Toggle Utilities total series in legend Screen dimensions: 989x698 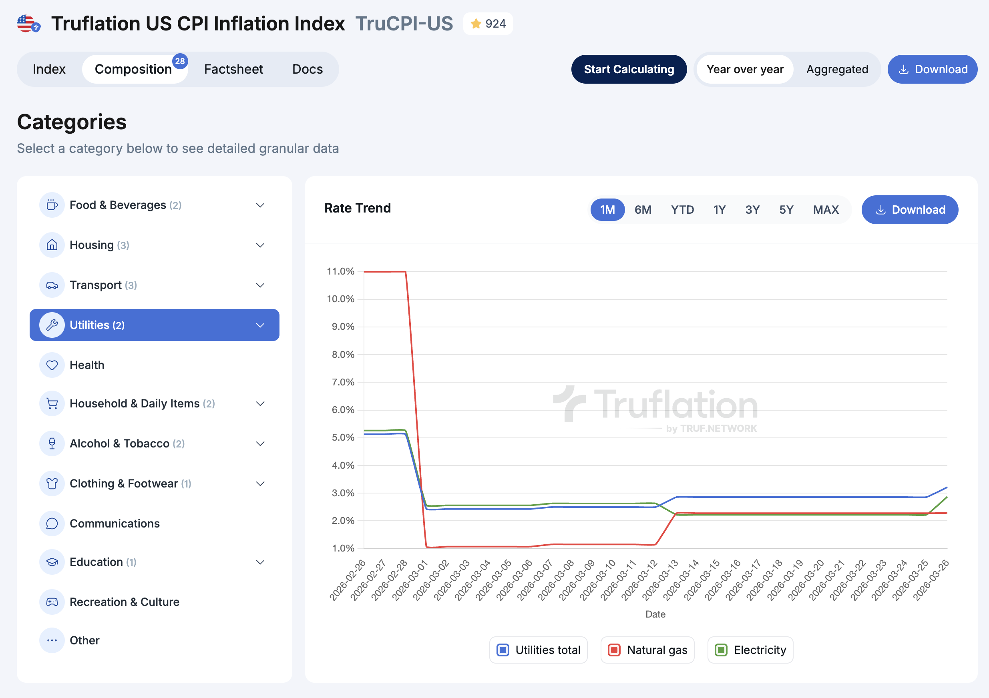[x=538, y=650]
